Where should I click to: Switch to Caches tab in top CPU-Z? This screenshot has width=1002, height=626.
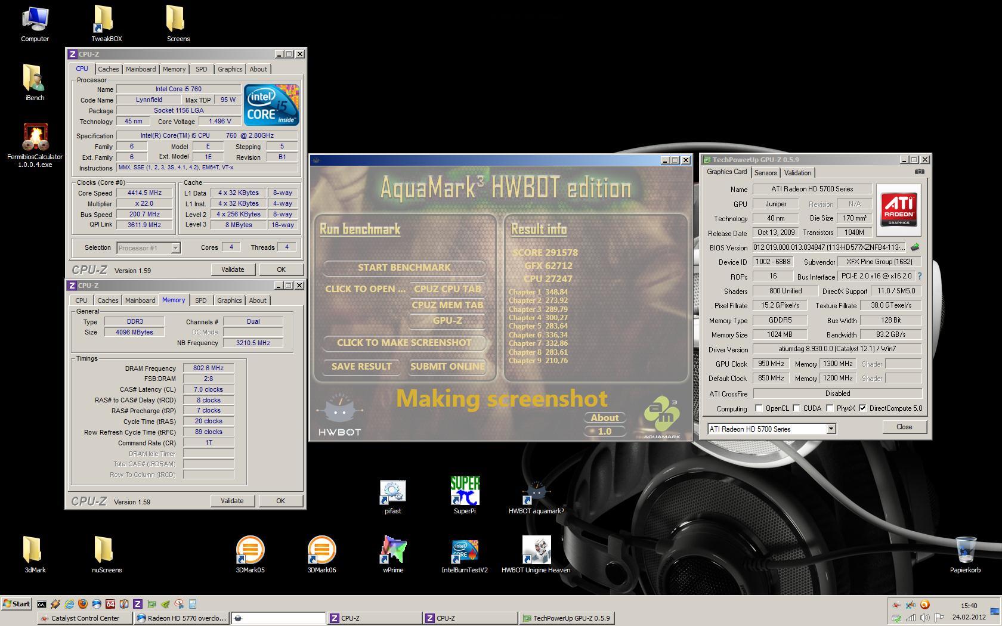click(109, 69)
